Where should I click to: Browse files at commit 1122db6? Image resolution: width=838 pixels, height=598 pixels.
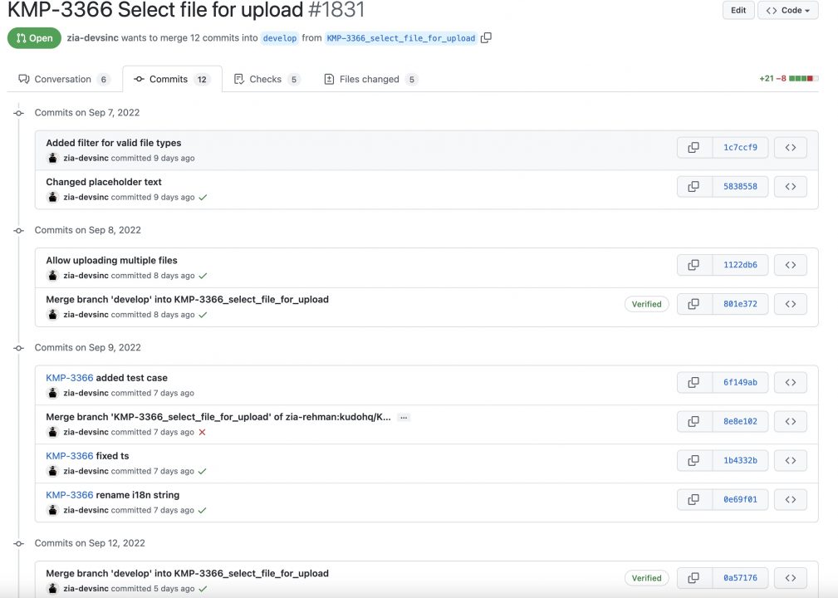pyautogui.click(x=789, y=264)
